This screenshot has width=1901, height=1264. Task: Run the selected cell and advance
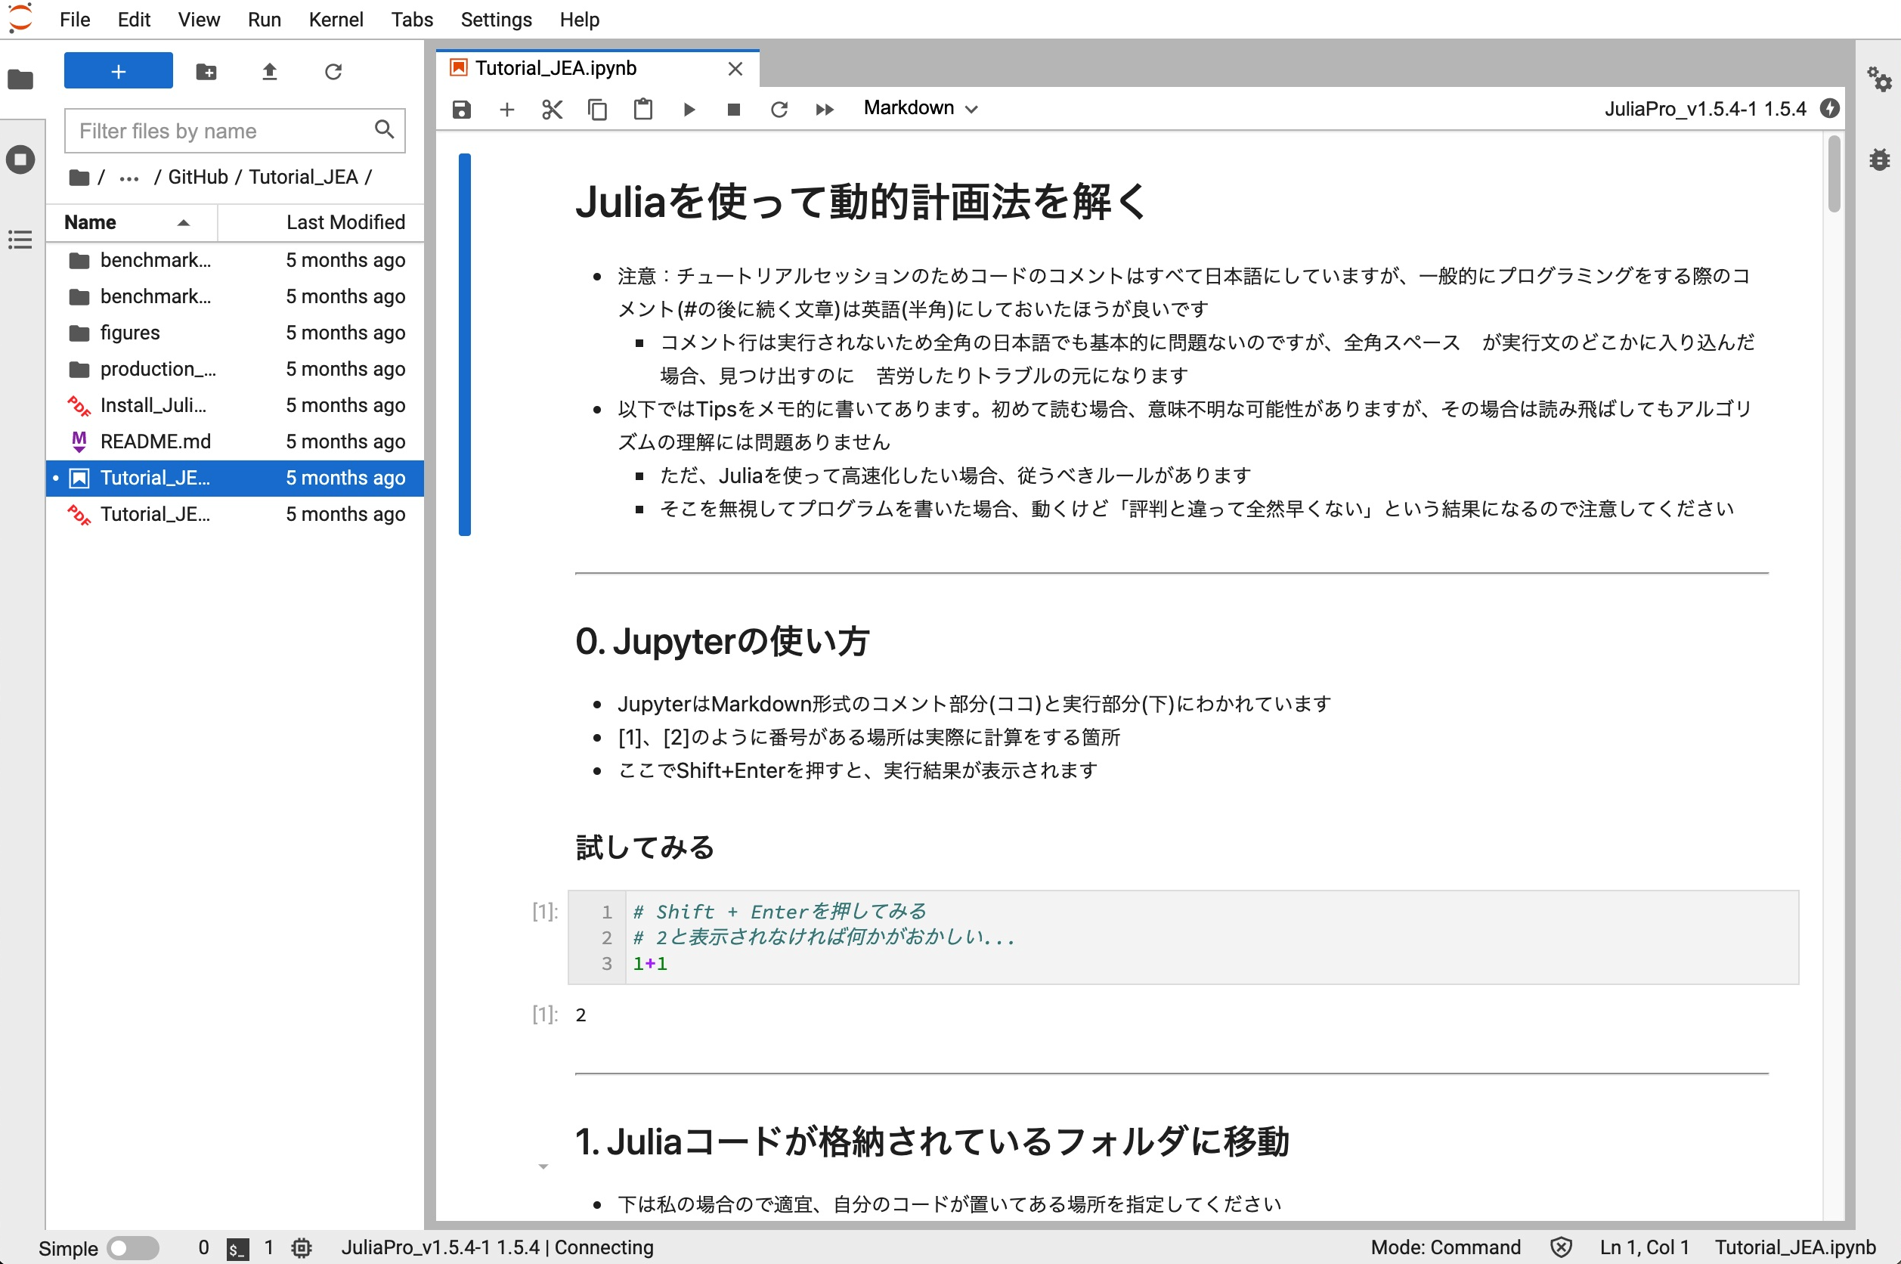[x=689, y=109]
